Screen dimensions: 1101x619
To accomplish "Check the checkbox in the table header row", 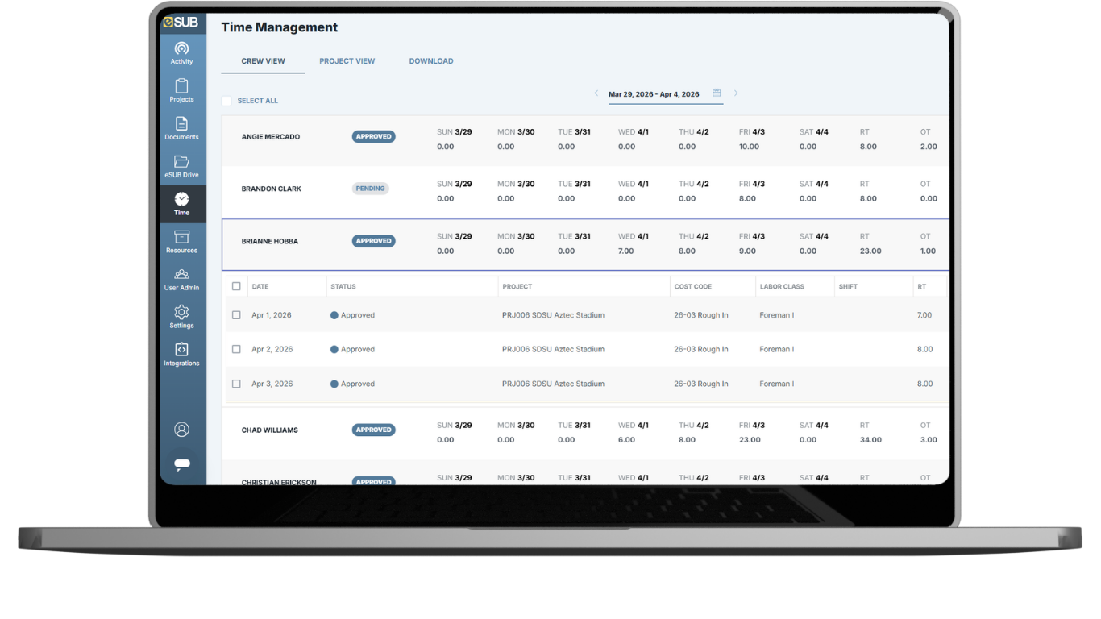I will coord(236,286).
